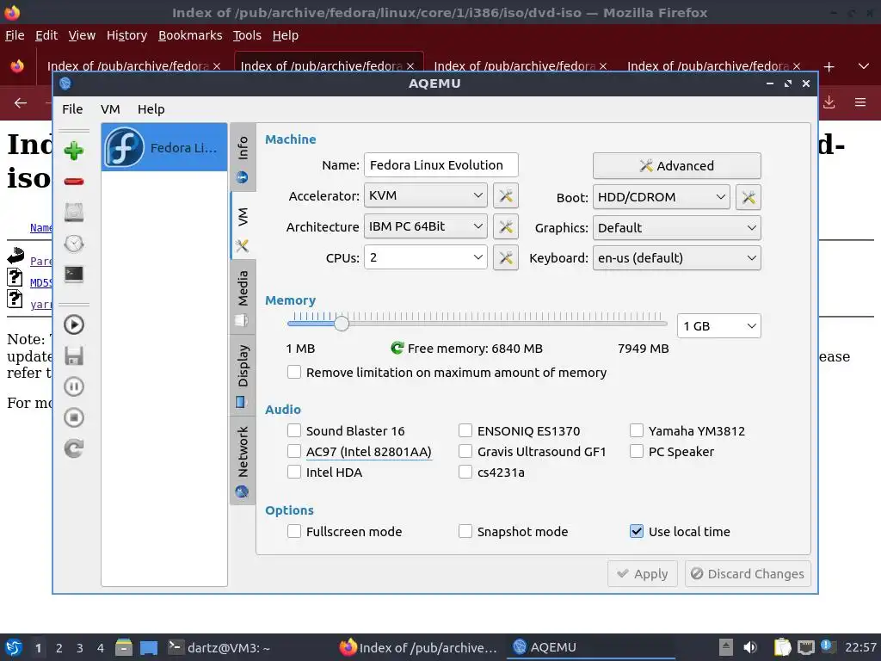Enable Sound Blaster 16 audio
Screen dimensions: 881x661
294,430
